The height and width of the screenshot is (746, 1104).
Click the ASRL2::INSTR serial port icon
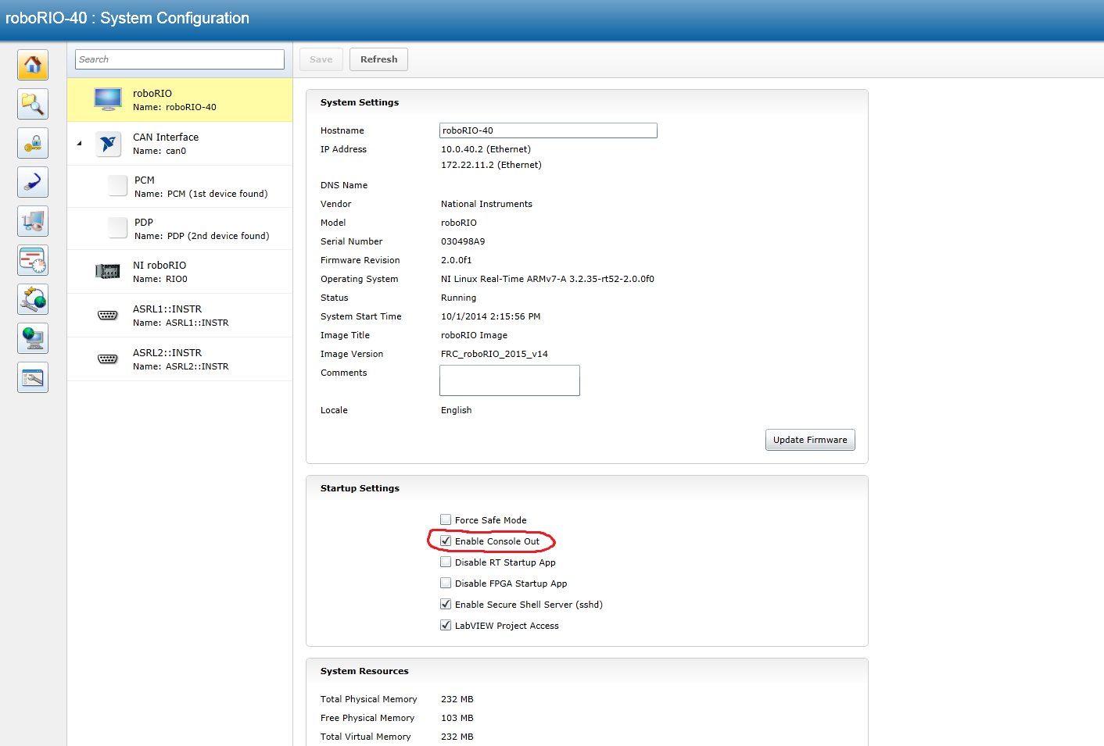(x=108, y=359)
